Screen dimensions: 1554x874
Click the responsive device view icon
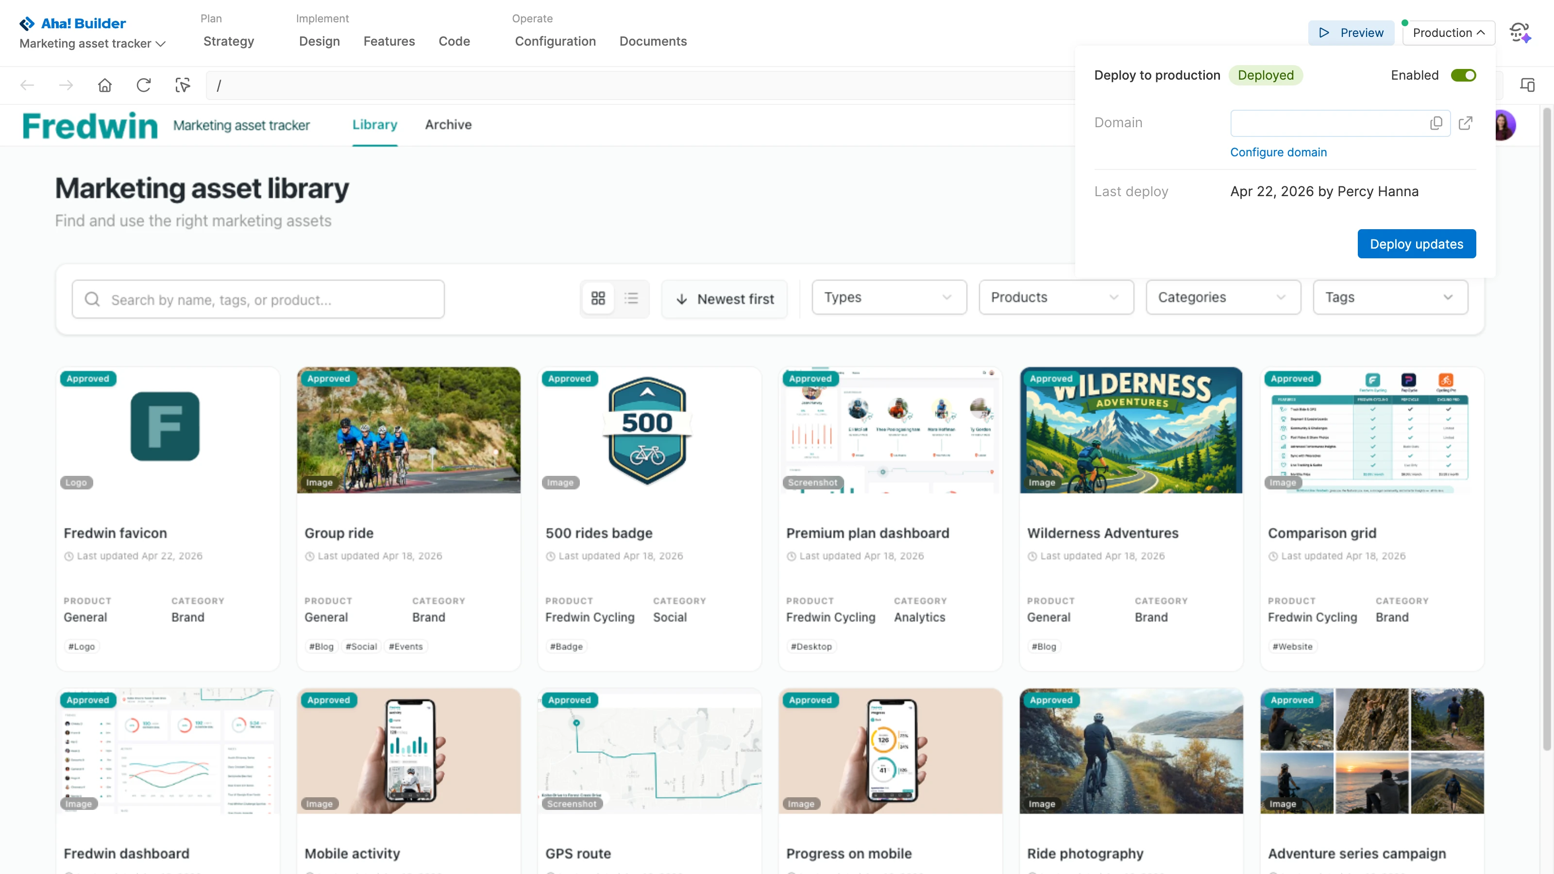(x=1527, y=85)
